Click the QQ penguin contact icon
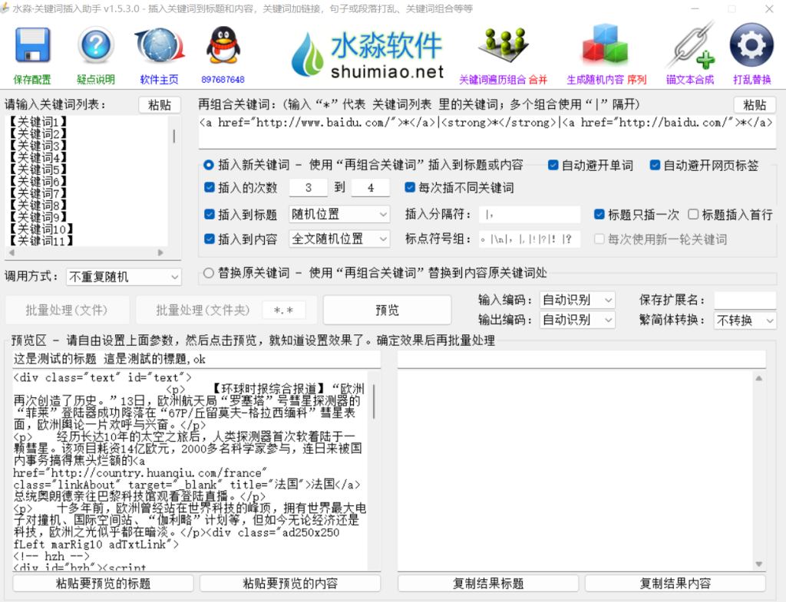 click(223, 47)
